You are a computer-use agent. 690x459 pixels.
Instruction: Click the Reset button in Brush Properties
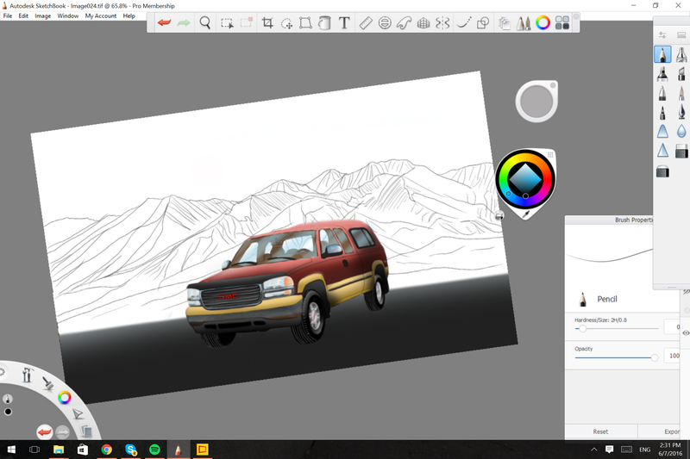click(x=600, y=431)
